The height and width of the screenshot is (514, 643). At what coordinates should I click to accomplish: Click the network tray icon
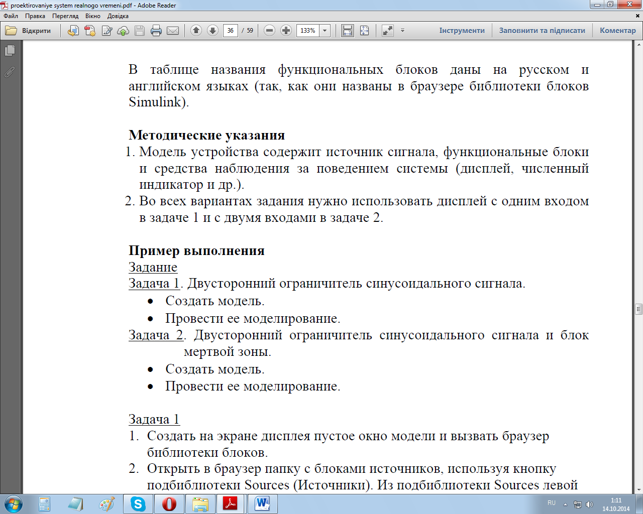tap(578, 504)
